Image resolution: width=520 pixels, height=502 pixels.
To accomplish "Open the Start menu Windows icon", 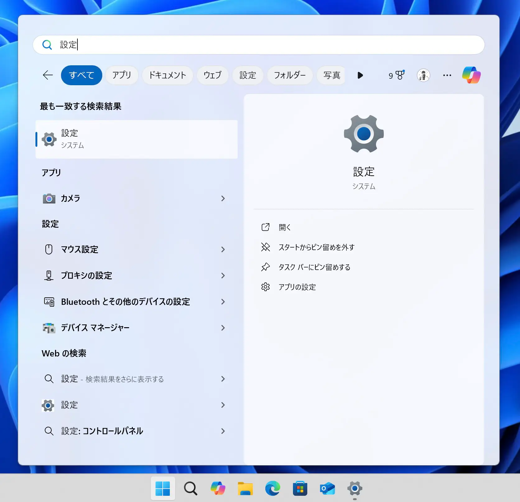I will [x=163, y=488].
